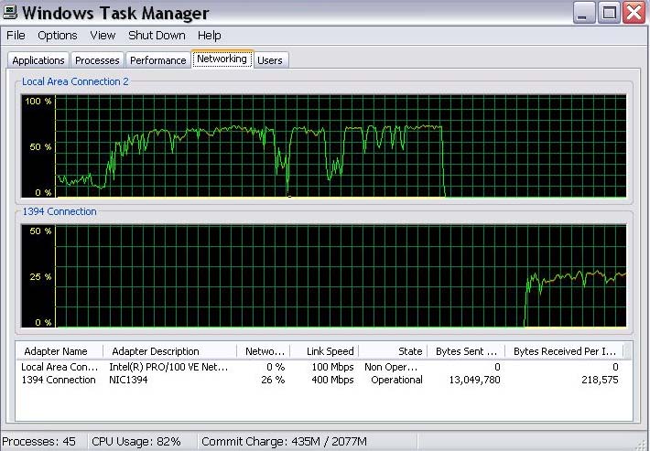Click the 1394 Connection utilization graph
This screenshot has width=650, height=451.
click(x=324, y=276)
